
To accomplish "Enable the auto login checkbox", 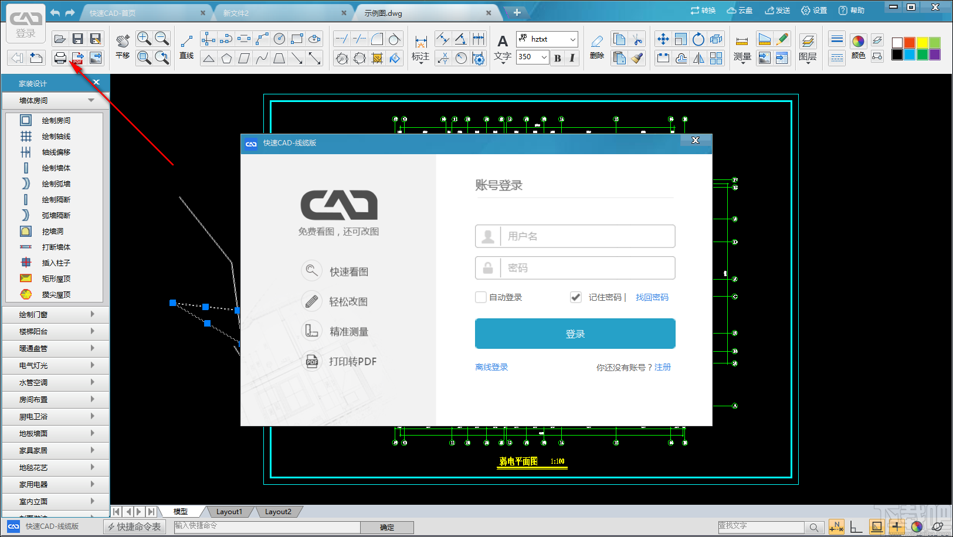I will [x=481, y=297].
